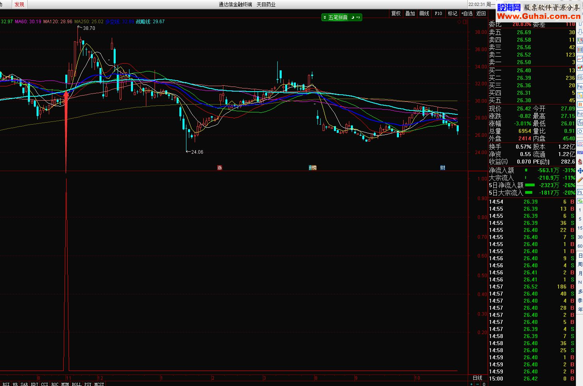The width and height of the screenshot is (583, 386).
Task: Select 周 weekly period in sidebar
Action: coord(580,265)
